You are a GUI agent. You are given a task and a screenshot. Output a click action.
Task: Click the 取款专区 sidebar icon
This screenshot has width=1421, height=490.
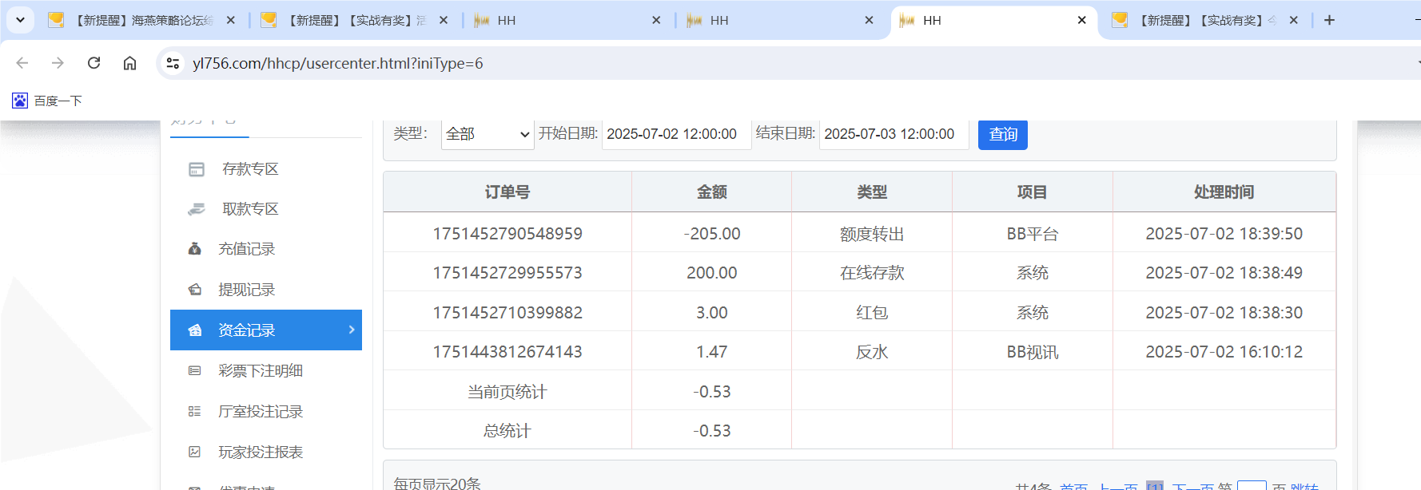click(x=196, y=209)
